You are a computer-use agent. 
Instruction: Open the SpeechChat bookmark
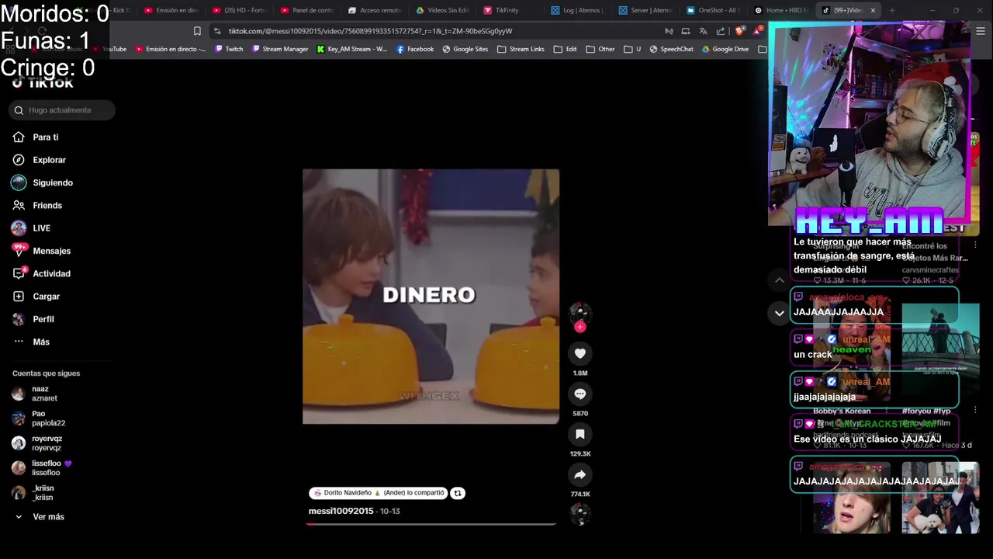click(x=671, y=49)
